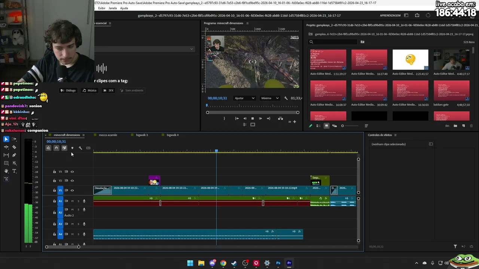Create a new bin in Project panel
The height and width of the screenshot is (269, 479).
click(x=455, y=126)
